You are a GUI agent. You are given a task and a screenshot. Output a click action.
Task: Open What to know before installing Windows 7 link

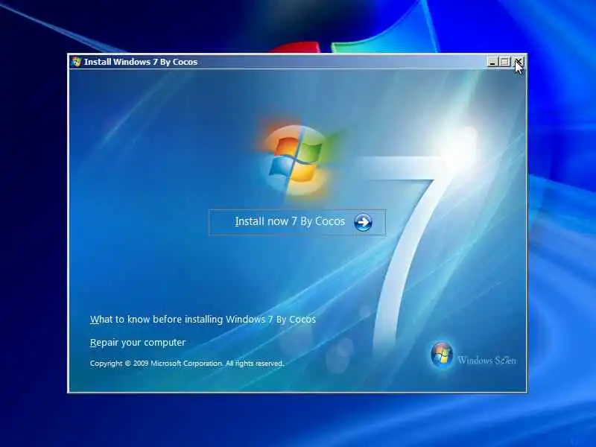203,320
